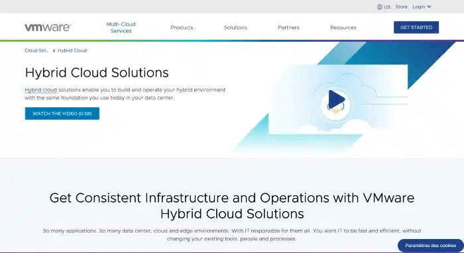Follow the Hybrid cloud text link
Image resolution: width=464 pixels, height=253 pixels.
click(40, 90)
